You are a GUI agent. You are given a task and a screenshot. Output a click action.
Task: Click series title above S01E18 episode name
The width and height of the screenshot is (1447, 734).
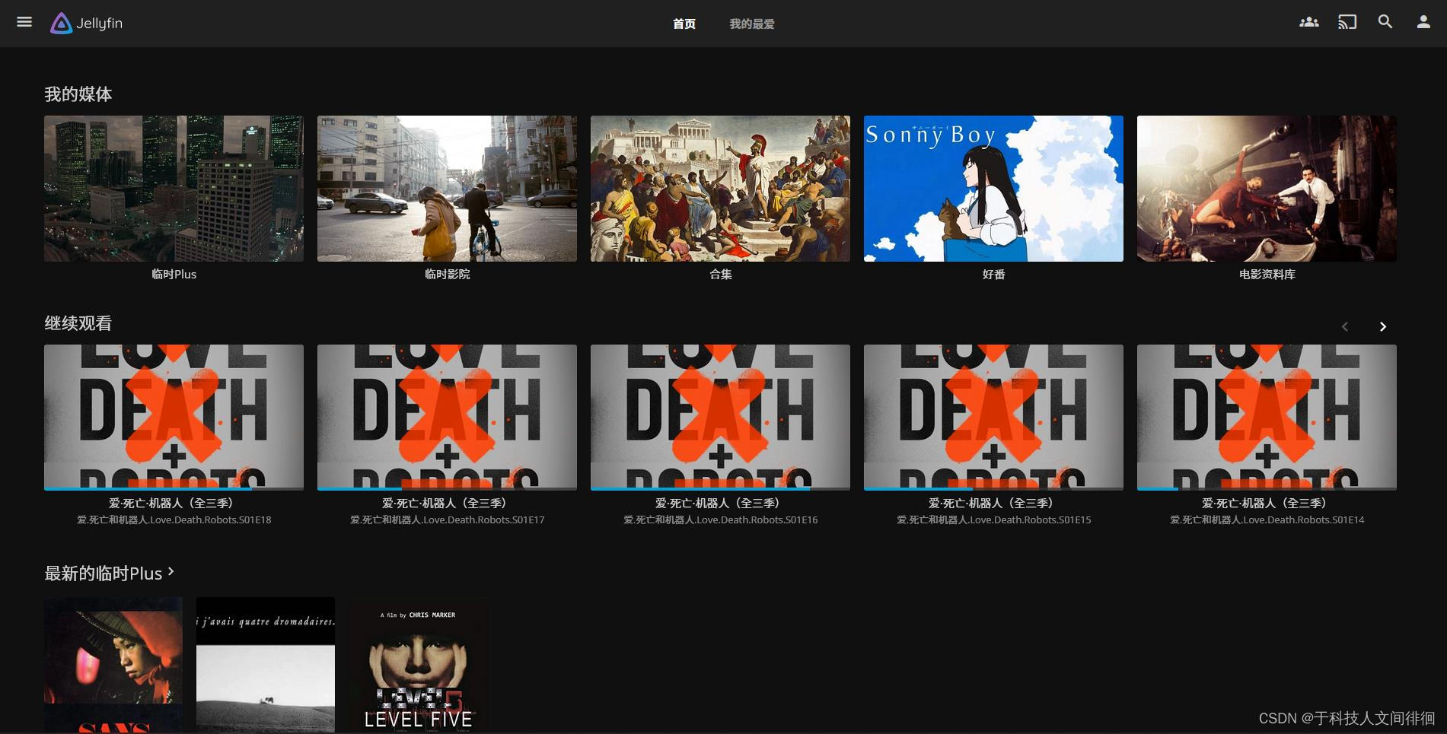[174, 503]
